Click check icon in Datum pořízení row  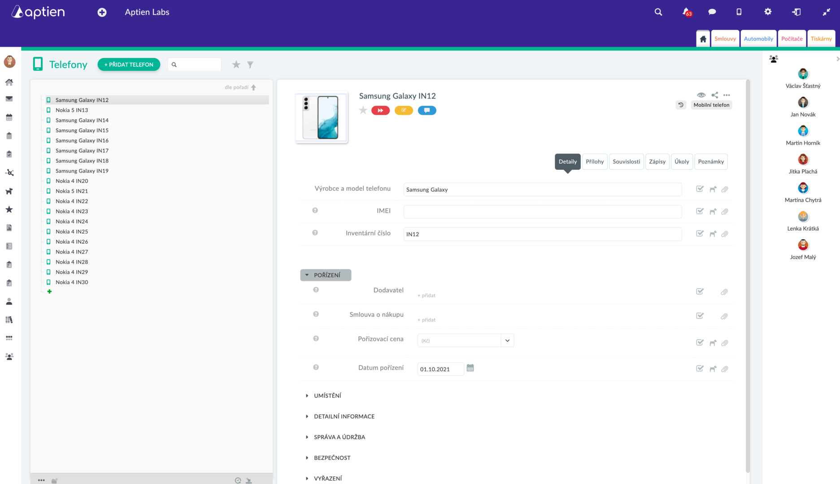(x=700, y=368)
